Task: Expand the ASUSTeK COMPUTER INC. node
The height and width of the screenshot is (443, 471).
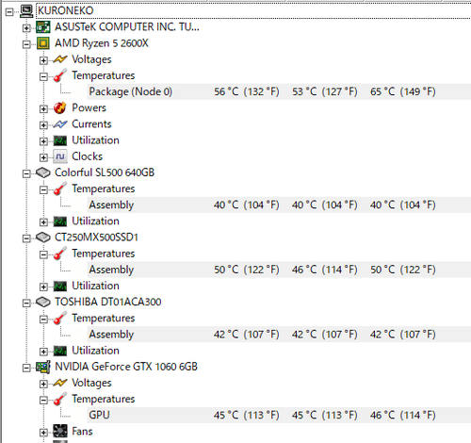Action: [x=26, y=28]
